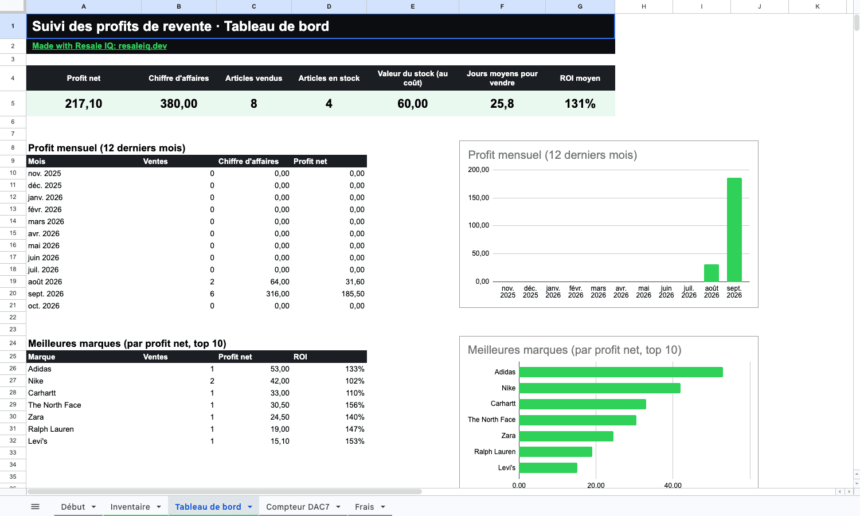
Task: Click the 185,50 profit net cell
Action: [329, 294]
